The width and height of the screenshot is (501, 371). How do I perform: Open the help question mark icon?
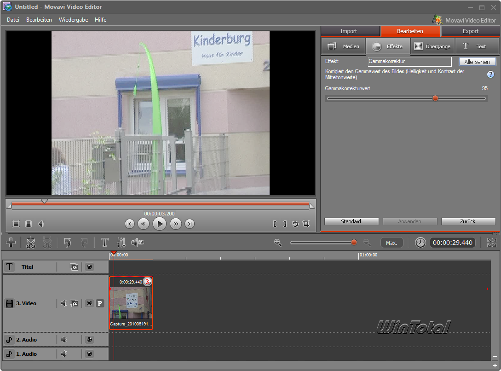(490, 75)
